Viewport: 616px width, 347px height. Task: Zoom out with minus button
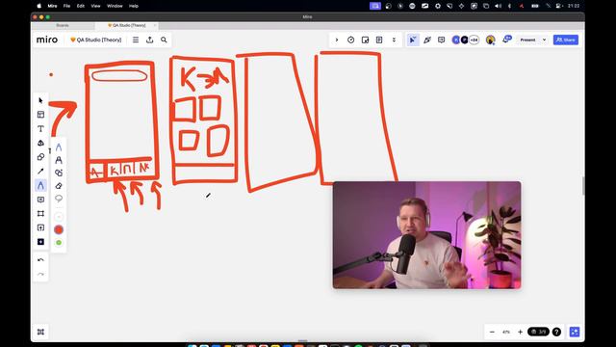[x=492, y=332]
